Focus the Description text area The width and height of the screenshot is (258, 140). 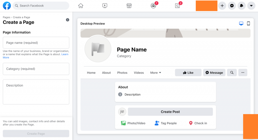36,92
